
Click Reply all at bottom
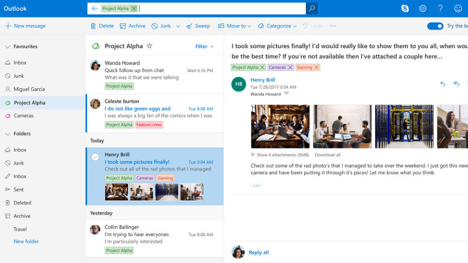(259, 252)
